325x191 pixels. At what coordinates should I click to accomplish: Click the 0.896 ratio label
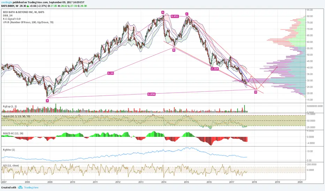pyautogui.click(x=151, y=94)
